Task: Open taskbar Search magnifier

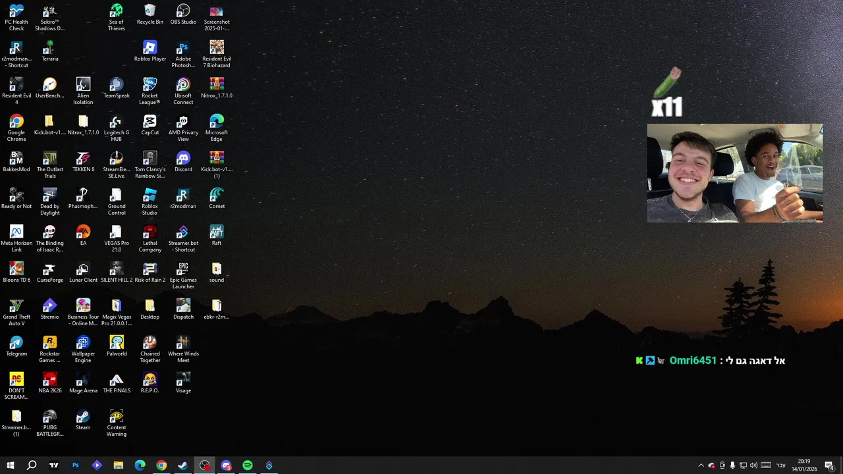Action: [x=32, y=465]
